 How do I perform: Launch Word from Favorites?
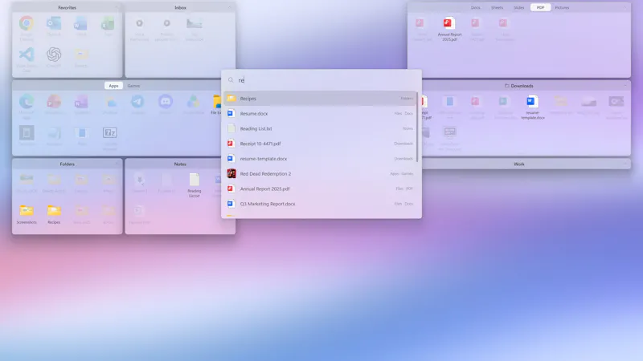pyautogui.click(x=81, y=27)
